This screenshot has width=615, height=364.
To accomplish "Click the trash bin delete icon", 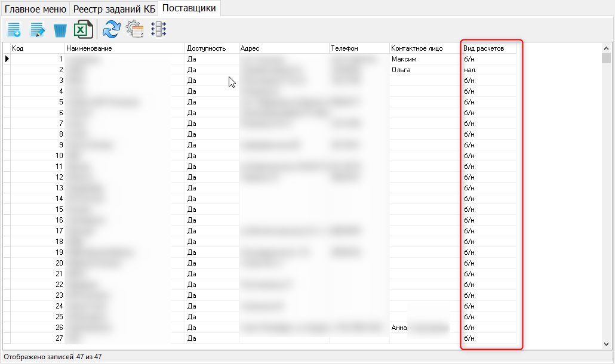I will [x=60, y=29].
